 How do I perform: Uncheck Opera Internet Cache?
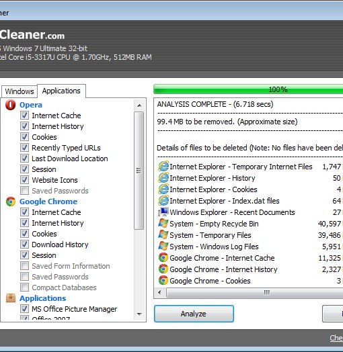pyautogui.click(x=24, y=116)
